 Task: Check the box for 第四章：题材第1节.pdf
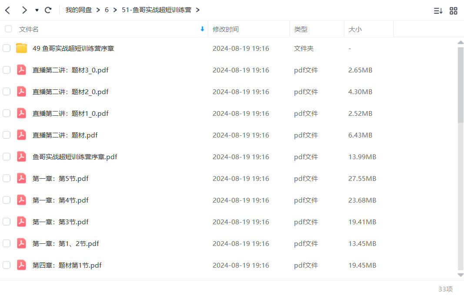[7, 265]
